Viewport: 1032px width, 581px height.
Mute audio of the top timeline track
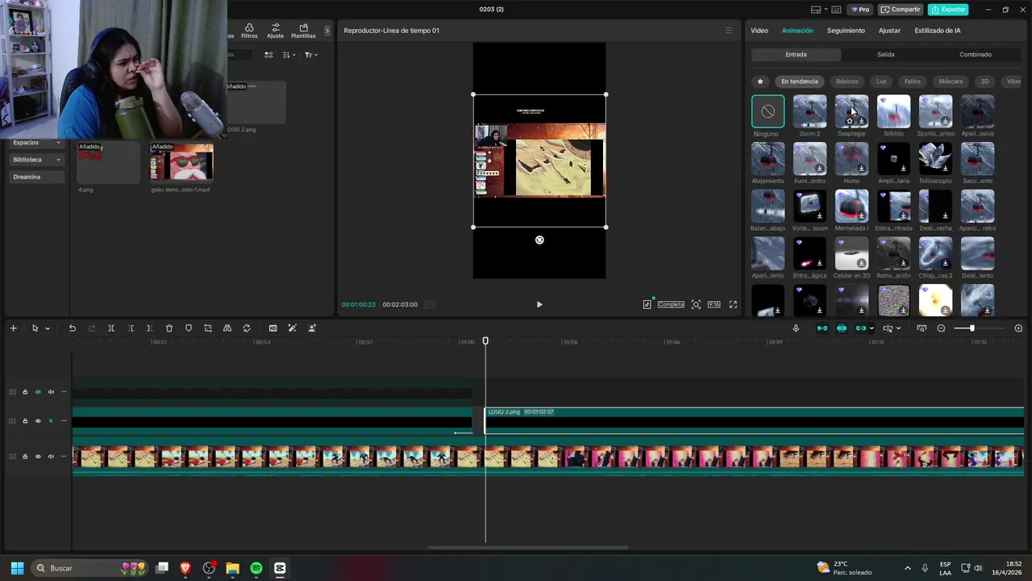[x=51, y=392]
